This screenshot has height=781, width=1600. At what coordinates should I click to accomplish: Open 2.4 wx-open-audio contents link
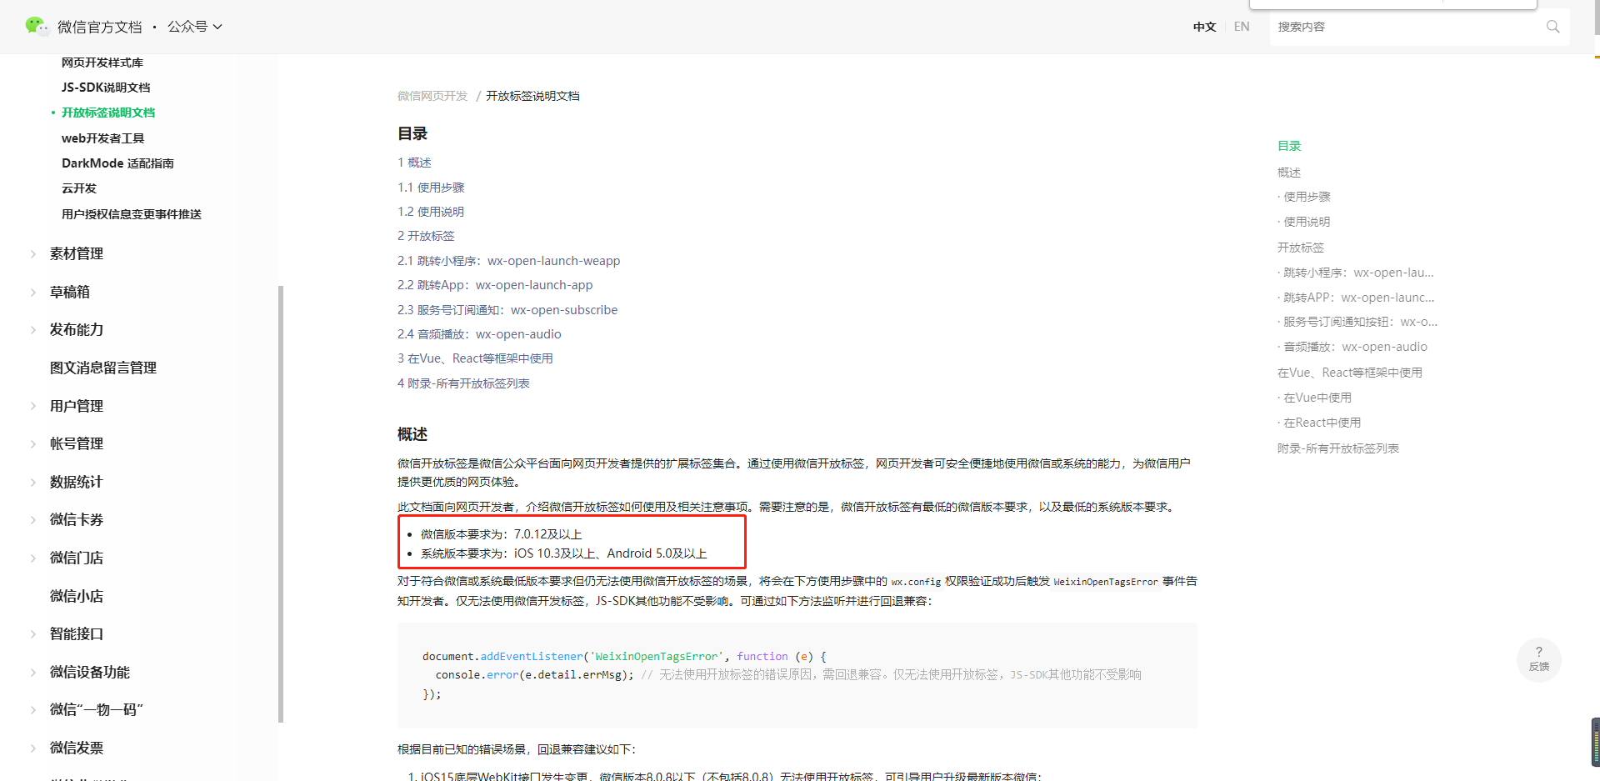coord(479,334)
